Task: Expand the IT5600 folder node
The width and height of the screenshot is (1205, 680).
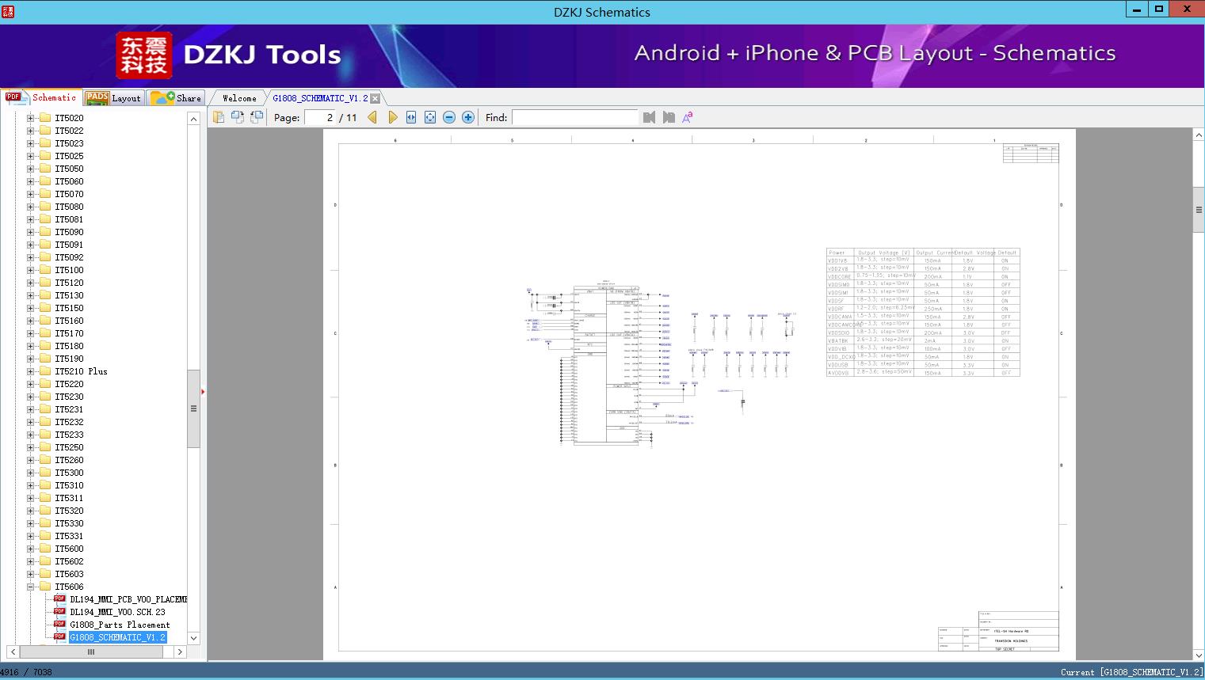Action: 31,549
